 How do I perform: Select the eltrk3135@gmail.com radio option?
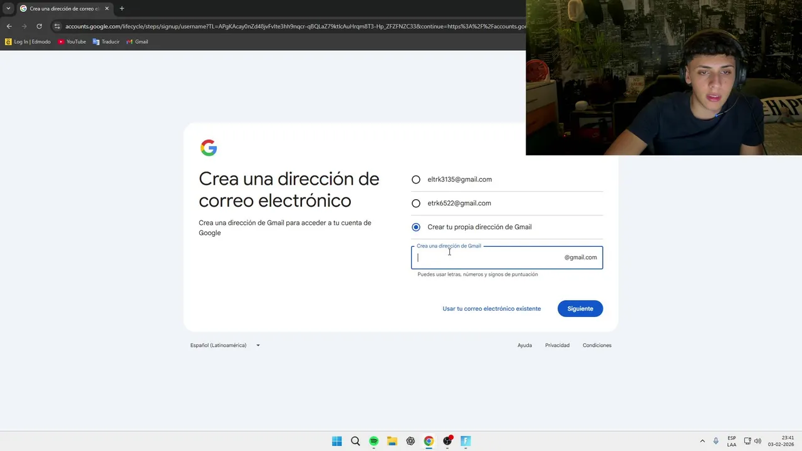[x=416, y=180]
